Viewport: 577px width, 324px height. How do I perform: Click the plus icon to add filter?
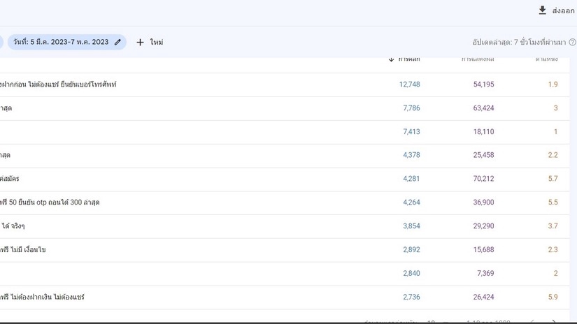(140, 42)
